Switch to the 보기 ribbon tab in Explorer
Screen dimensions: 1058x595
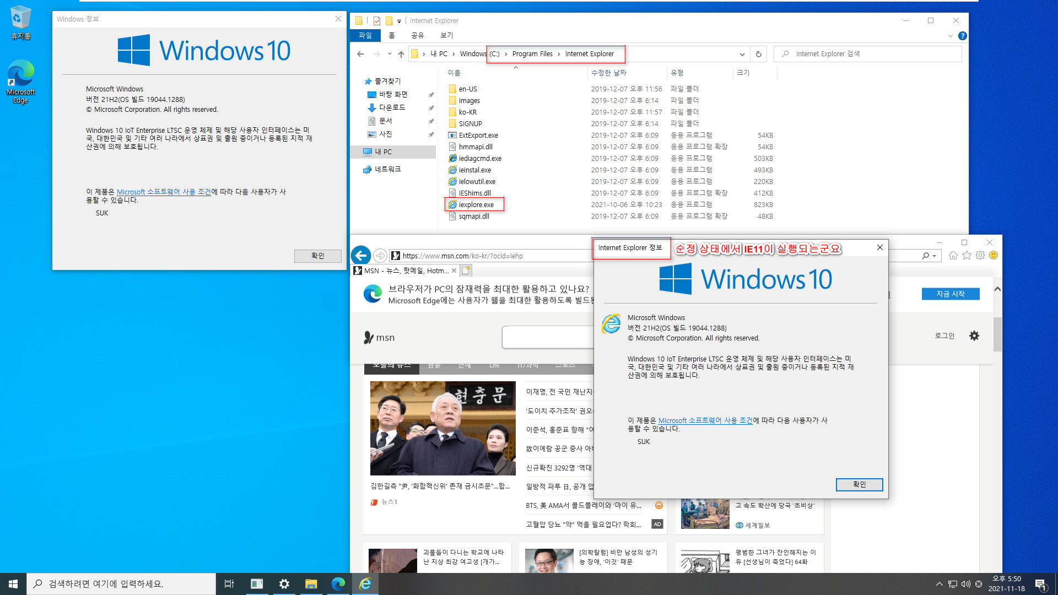(x=446, y=35)
